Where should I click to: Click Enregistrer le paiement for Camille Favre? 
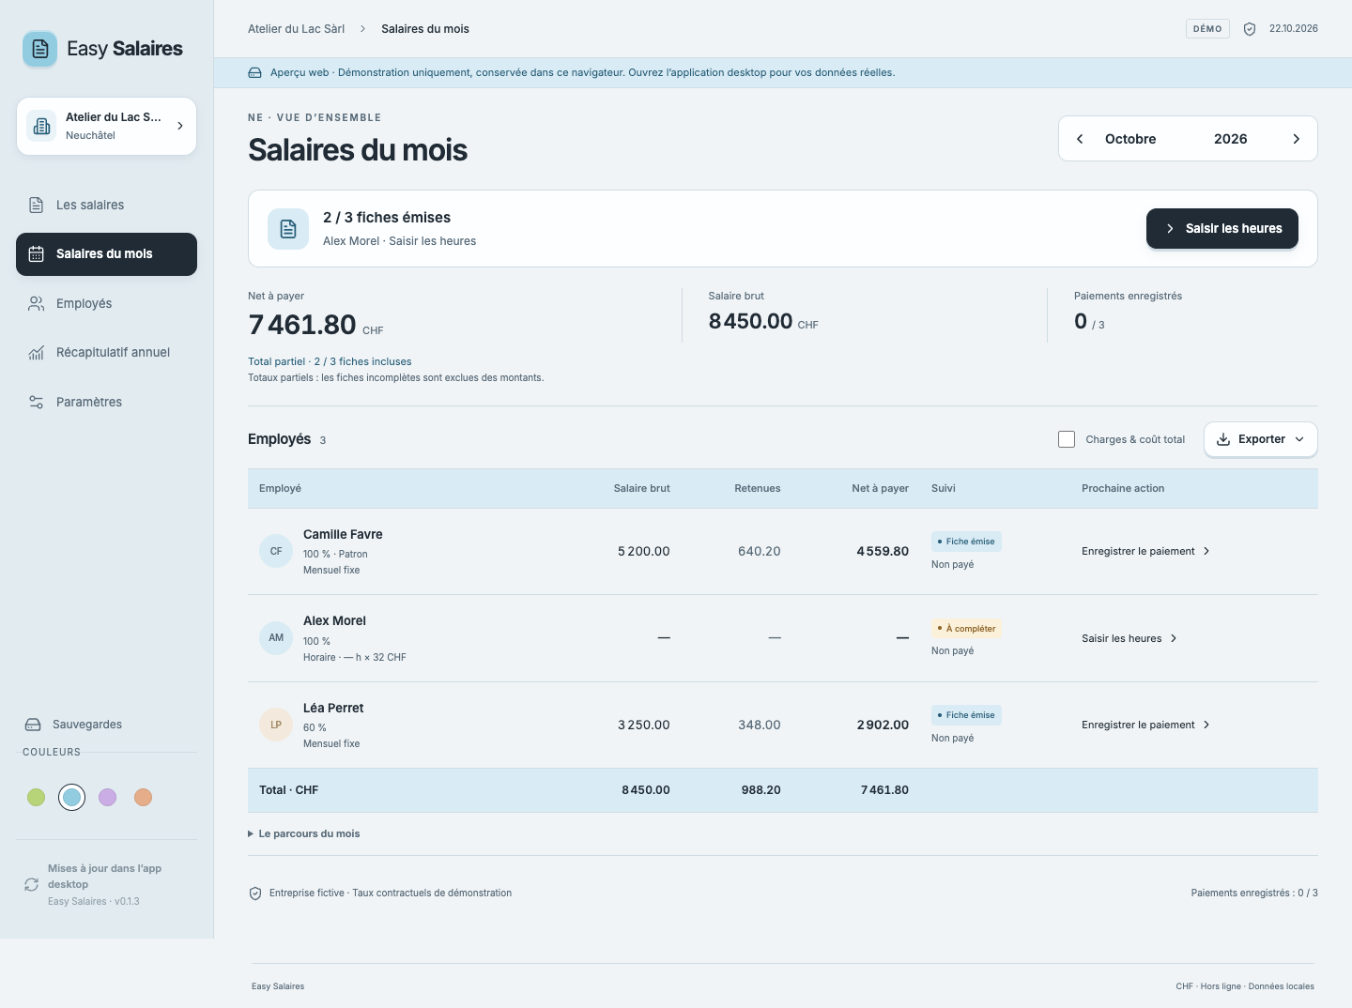point(1145,551)
